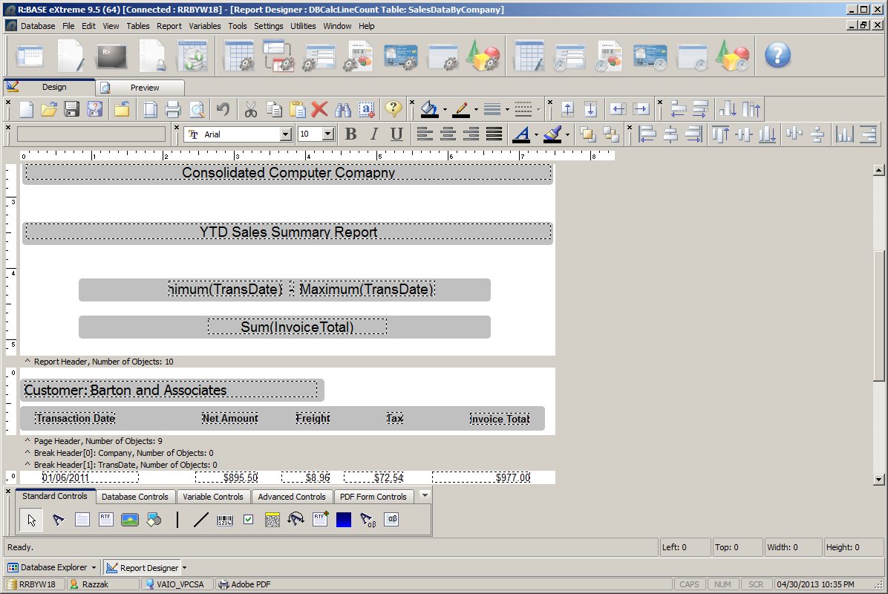Image resolution: width=888 pixels, height=594 pixels.
Task: Click the font color A swatch
Action: tap(521, 134)
